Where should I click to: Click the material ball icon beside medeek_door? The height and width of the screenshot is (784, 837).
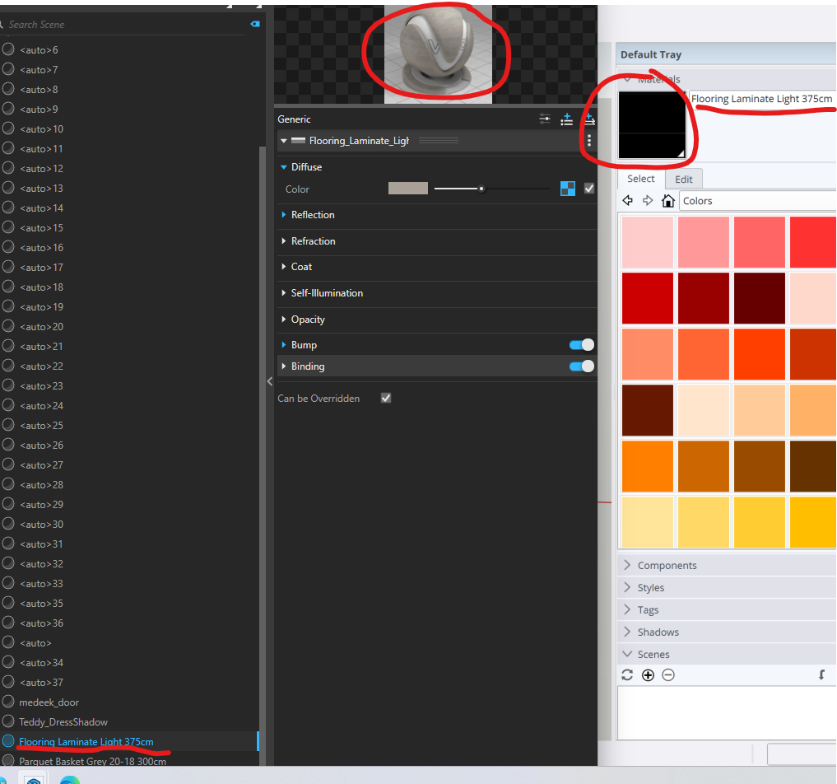pyautogui.click(x=8, y=702)
